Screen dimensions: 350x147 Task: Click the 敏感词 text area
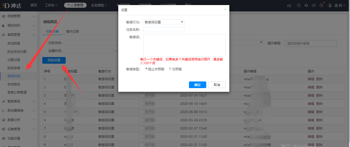point(184,45)
